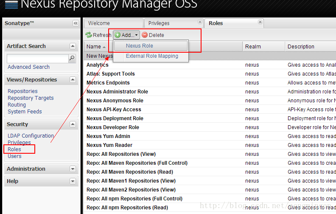Switch to the Privileges tab
Screen dimensions: 336x214
pyautogui.click(x=174, y=23)
